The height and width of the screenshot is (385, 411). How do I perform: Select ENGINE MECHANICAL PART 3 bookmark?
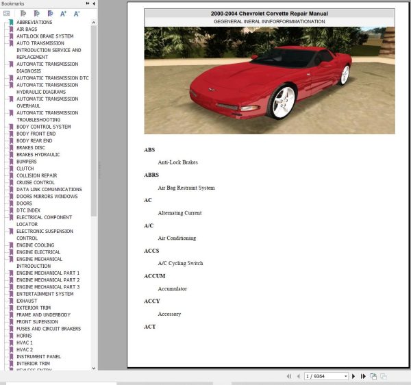pos(48,287)
